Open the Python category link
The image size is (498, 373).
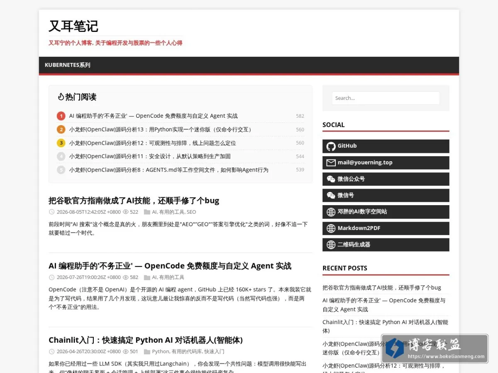pyautogui.click(x=161, y=351)
